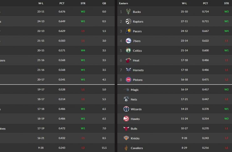Open the Cavaliers team name link
This screenshot has width=232, height=152.
tap(137, 148)
